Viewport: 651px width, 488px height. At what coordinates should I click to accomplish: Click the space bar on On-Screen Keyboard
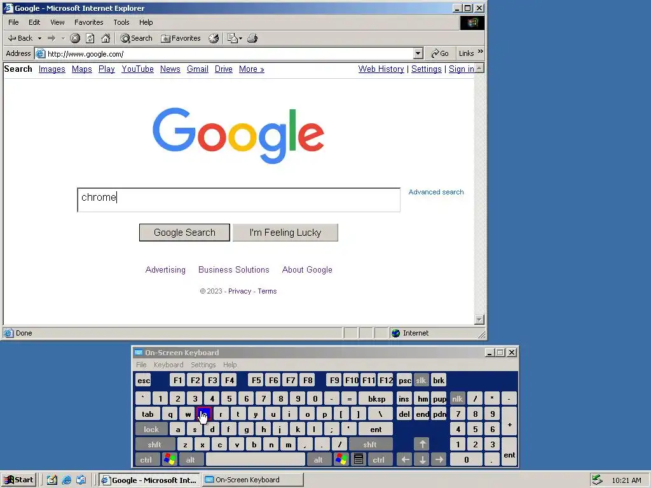[256, 459]
